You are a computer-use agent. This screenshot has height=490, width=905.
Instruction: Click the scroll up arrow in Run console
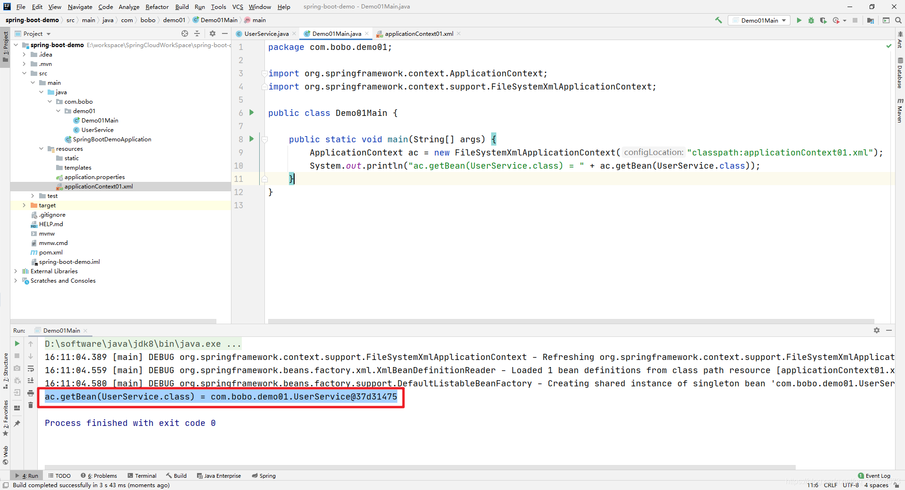[31, 344]
